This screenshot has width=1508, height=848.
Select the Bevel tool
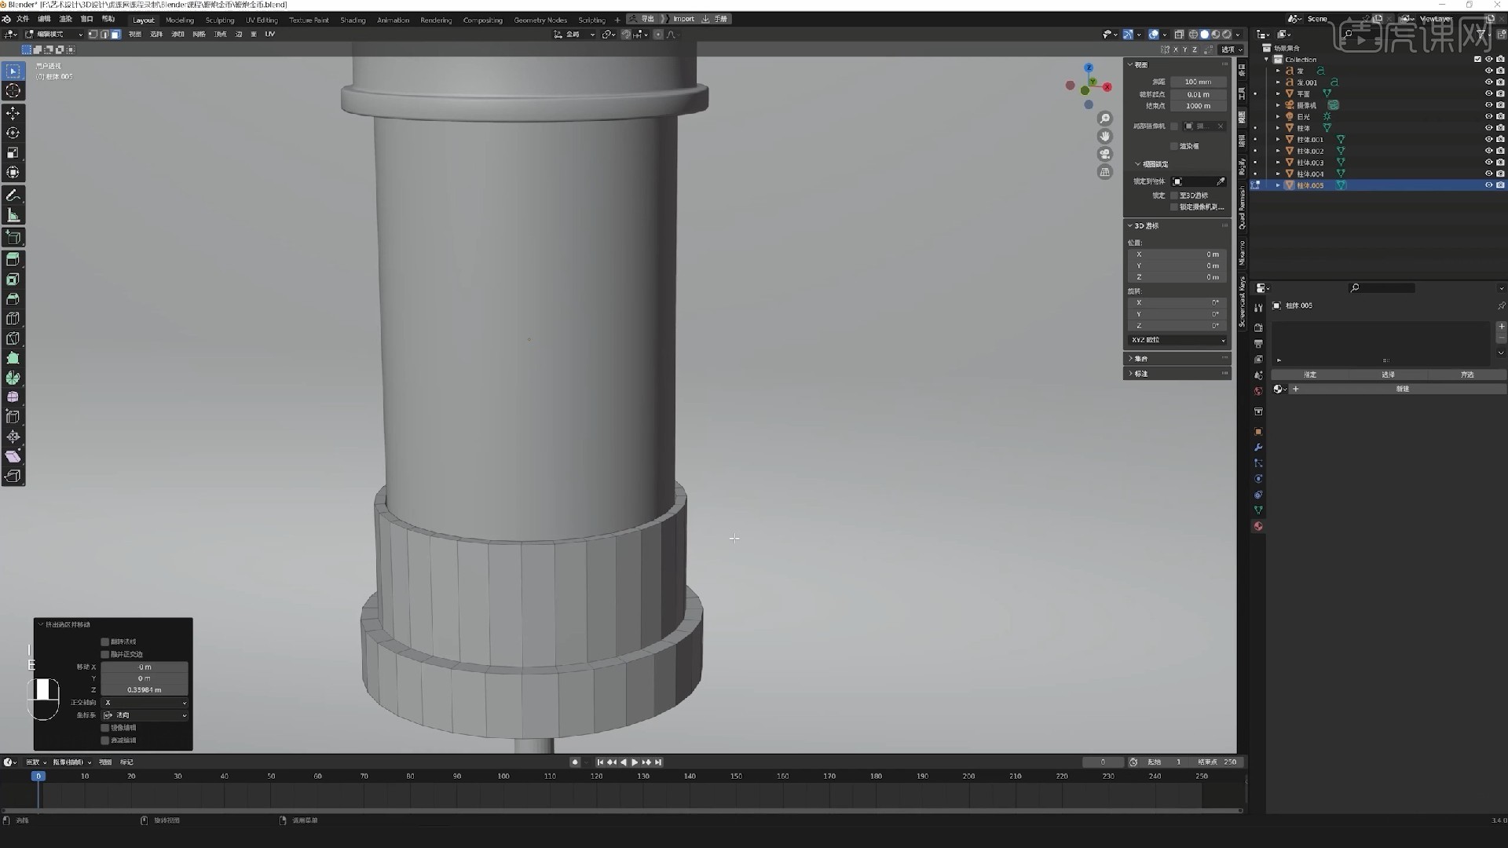point(13,299)
